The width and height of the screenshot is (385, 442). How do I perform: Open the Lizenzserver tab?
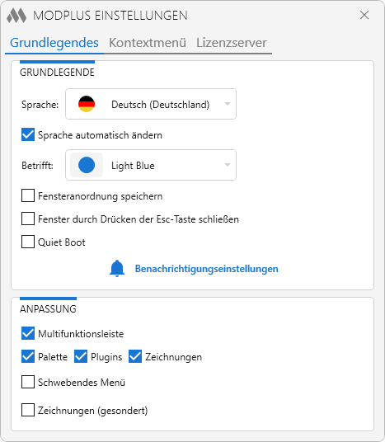232,43
